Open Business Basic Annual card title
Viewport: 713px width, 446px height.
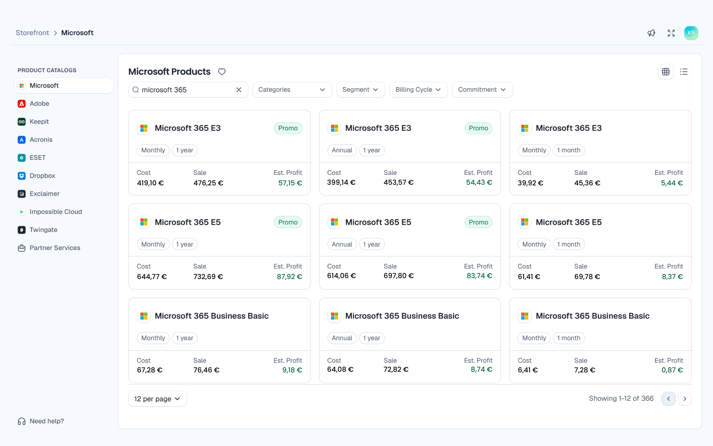coord(402,316)
